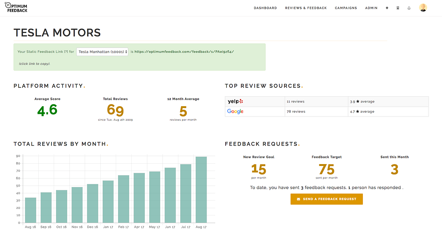Click the Google logo under Top Review Sources
The width and height of the screenshot is (442, 230).
(x=235, y=111)
